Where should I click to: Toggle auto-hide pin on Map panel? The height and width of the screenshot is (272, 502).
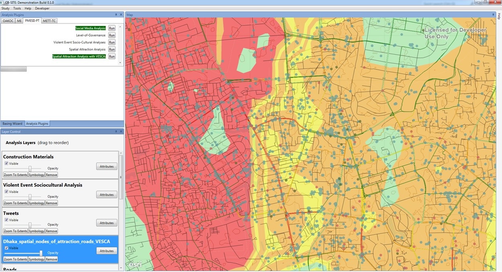pyautogui.click(x=493, y=15)
